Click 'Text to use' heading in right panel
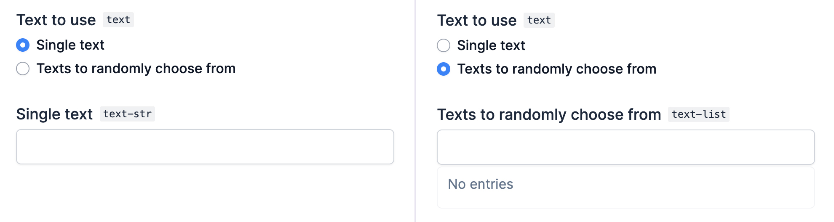The height and width of the screenshot is (222, 834). pyautogui.click(x=477, y=20)
